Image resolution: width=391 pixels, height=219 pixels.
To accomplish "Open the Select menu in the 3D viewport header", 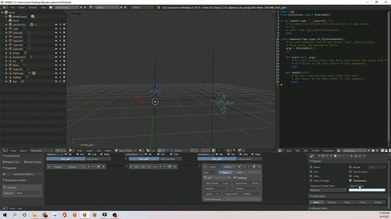I will [x=89, y=150].
